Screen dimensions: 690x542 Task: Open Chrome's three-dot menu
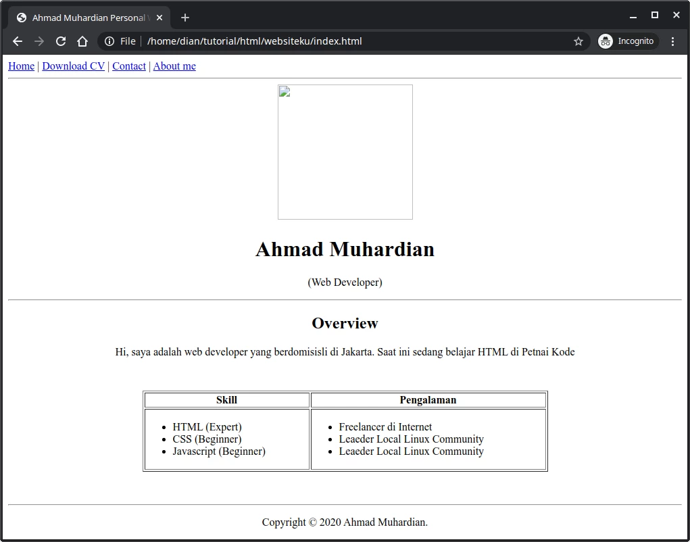pos(672,41)
